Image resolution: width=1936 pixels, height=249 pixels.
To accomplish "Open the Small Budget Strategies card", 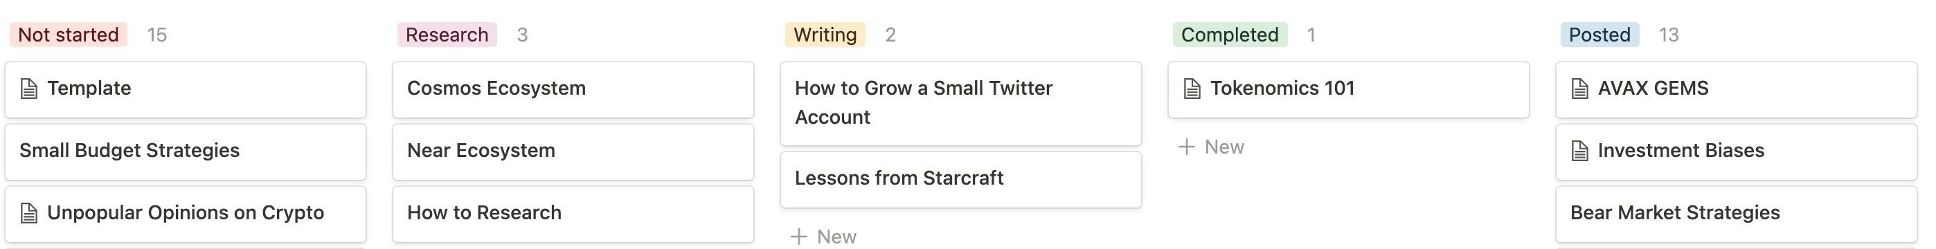I will coord(186,151).
